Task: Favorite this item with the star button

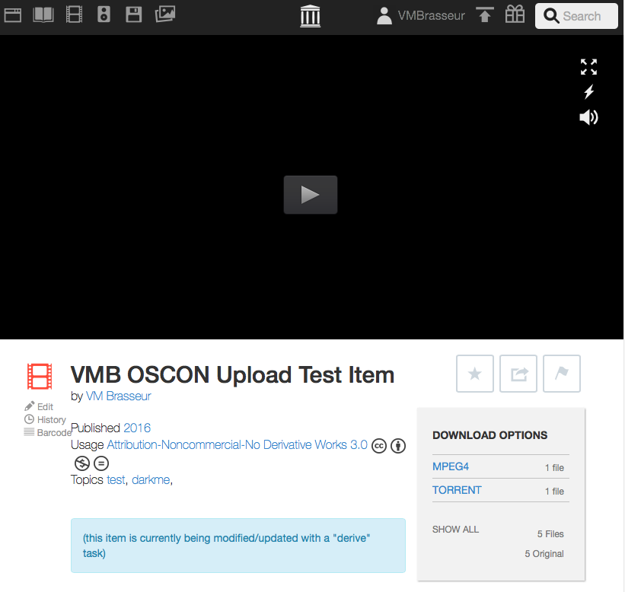Action: point(475,374)
